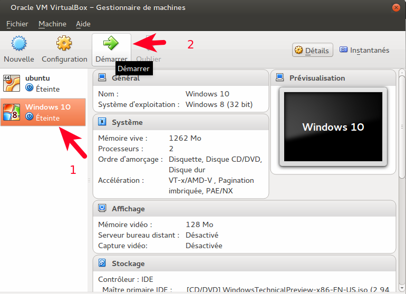Select the Windows 10 virtual machine
The height and width of the screenshot is (294, 406).
coord(43,112)
